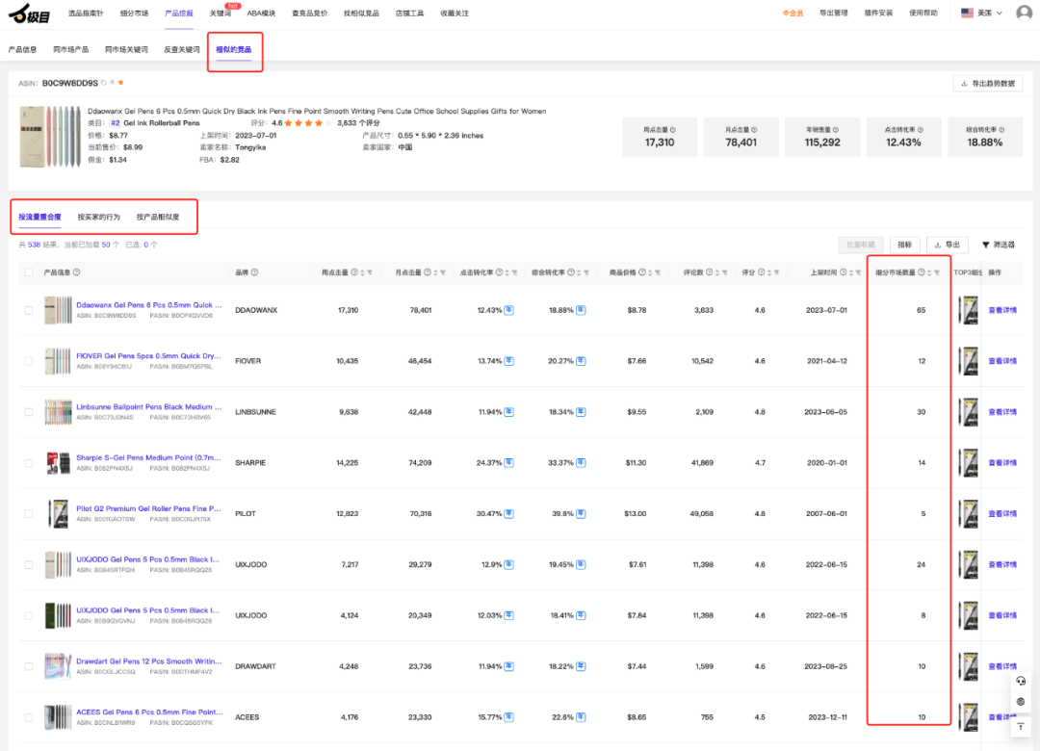Click the help icon next to 产品信息 header

[x=76, y=272]
